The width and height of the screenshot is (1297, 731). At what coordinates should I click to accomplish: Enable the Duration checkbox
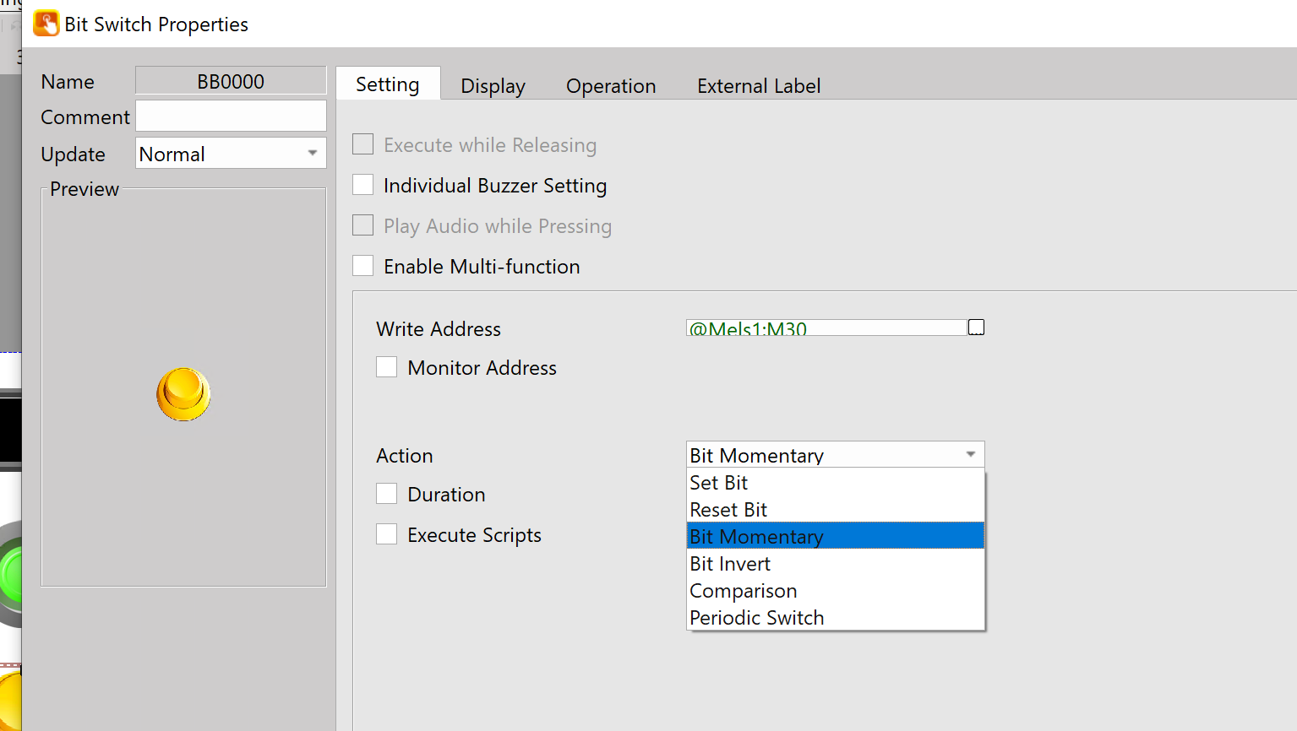pos(387,494)
